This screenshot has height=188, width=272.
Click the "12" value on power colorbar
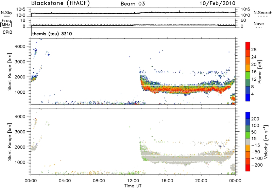(254, 79)
